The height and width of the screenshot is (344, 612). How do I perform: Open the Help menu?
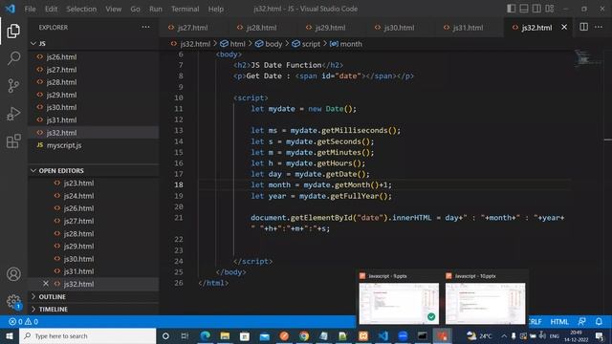216,9
